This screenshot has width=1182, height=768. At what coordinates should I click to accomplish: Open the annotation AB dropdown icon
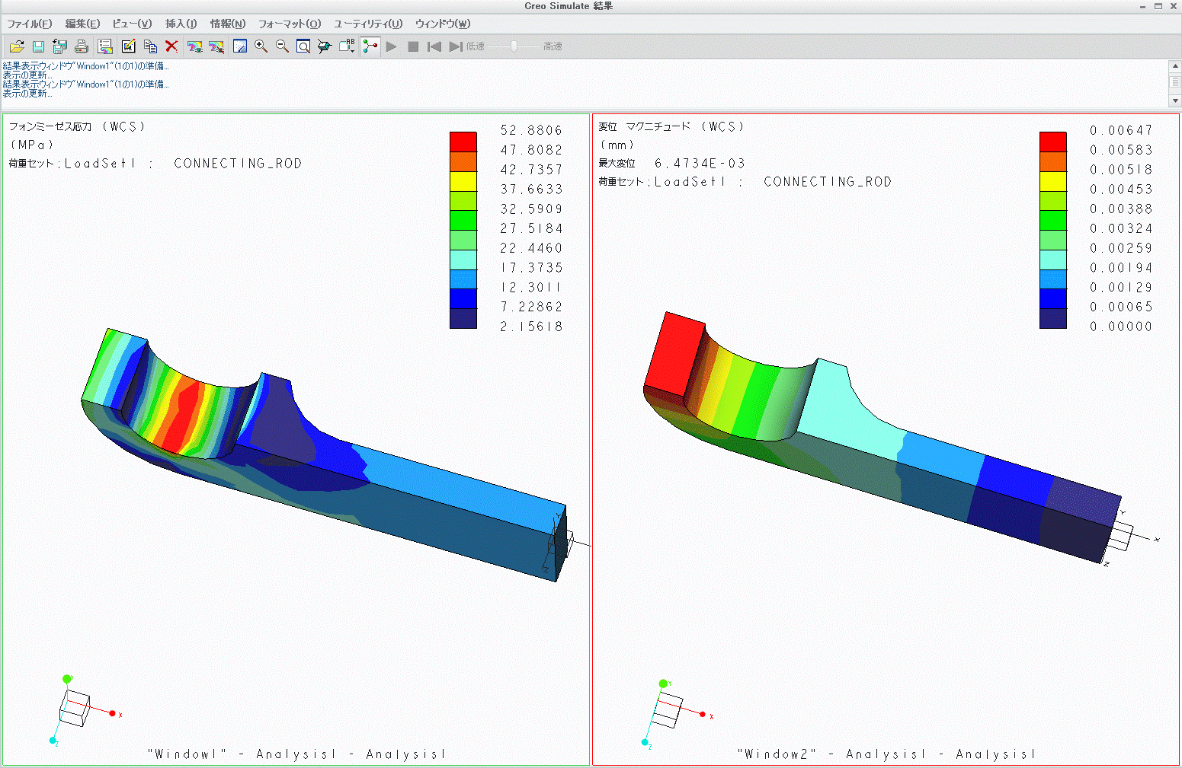(x=347, y=46)
